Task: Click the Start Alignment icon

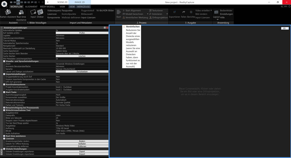Action: tap(124, 11)
